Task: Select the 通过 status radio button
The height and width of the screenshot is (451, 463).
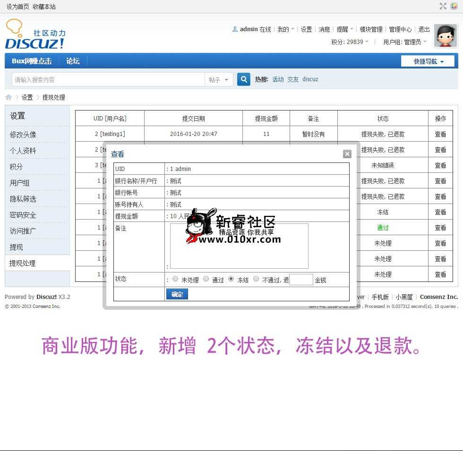Action: point(206,279)
